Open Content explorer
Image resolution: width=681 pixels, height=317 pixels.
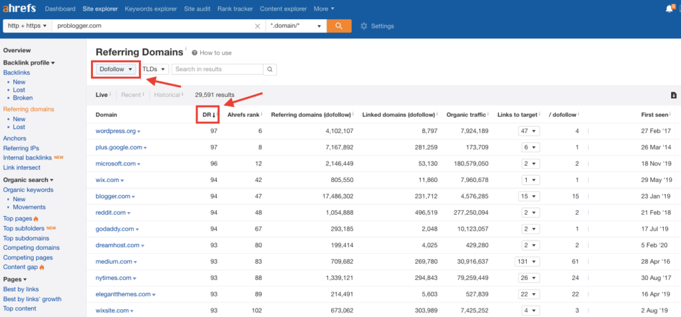pos(283,9)
